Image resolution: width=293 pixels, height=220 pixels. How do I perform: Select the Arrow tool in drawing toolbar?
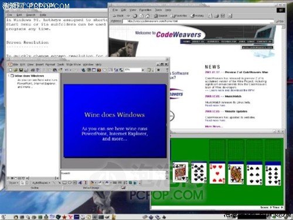pyautogui.click(x=59, y=182)
